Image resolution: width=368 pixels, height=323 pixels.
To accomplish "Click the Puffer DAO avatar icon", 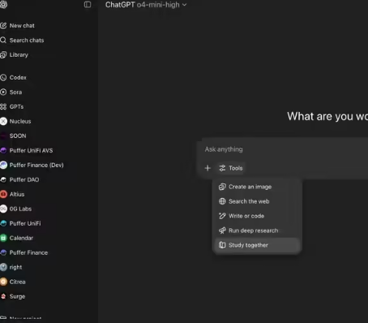I will click(3, 180).
